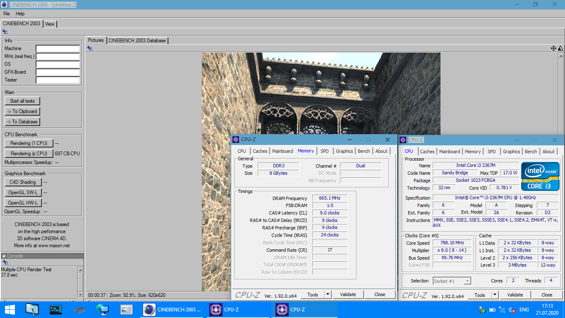This screenshot has height=318, width=565.
Task: Switch to first CPU-Z taskbar button
Action: click(239, 309)
